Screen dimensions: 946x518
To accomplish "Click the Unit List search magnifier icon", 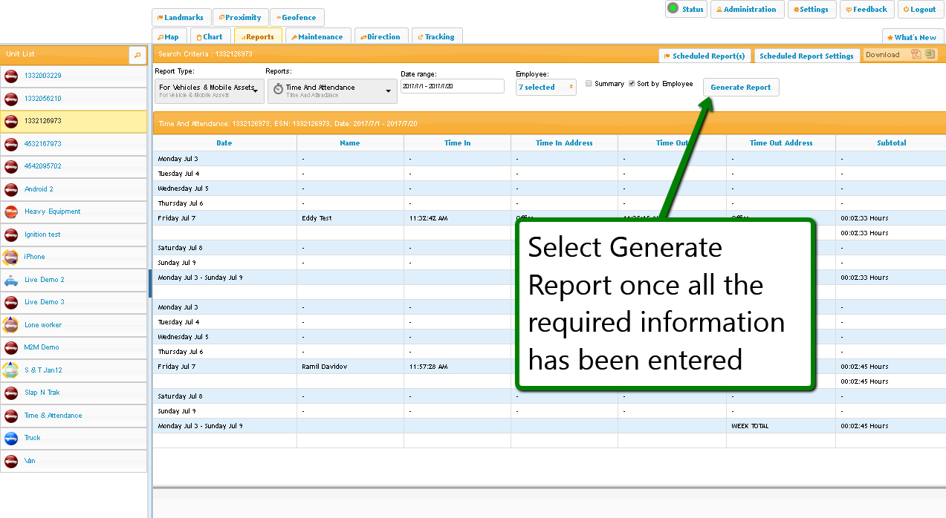I will click(137, 55).
